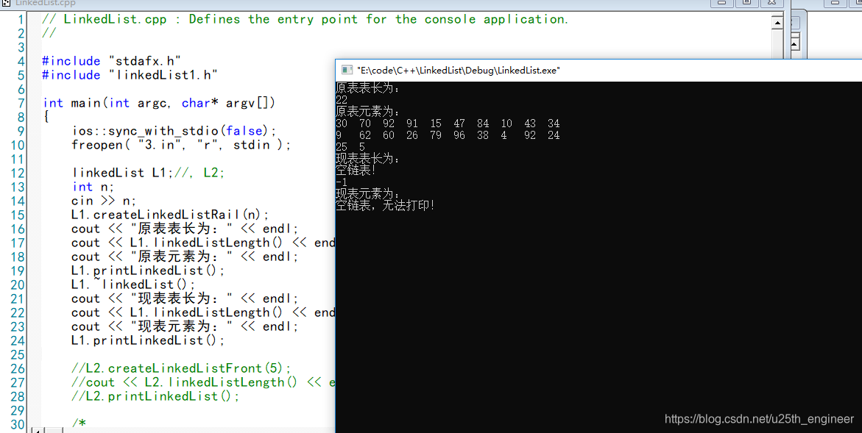Place cursor on 'int main(int argc, char* argv[])'

159,103
